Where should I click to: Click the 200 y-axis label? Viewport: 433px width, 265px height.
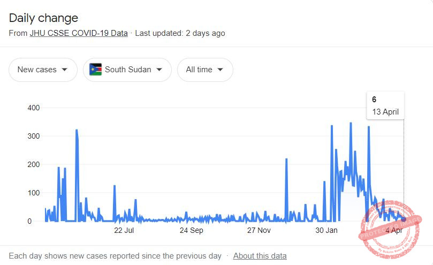click(34, 164)
